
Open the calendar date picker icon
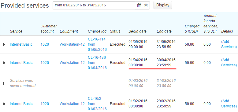click(139, 5)
